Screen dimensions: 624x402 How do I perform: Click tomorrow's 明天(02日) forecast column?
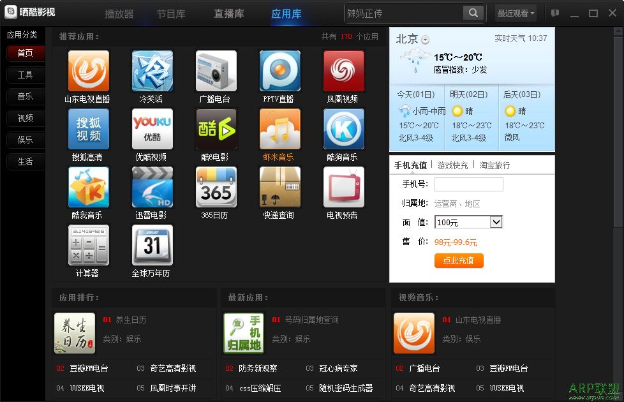[471, 117]
